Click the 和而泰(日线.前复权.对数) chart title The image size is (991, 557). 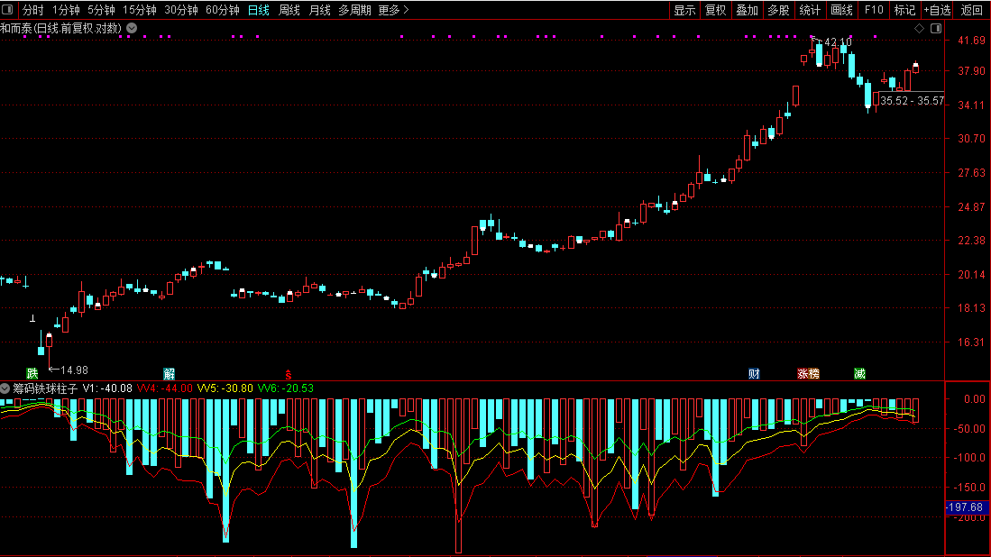60,28
